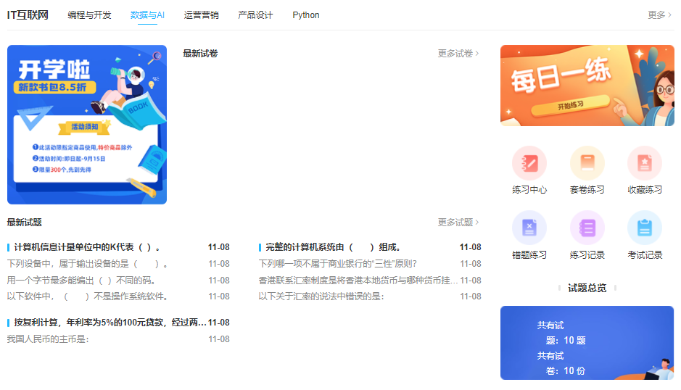
Task: Click the IT互联网 site logo
Action: coord(28,15)
